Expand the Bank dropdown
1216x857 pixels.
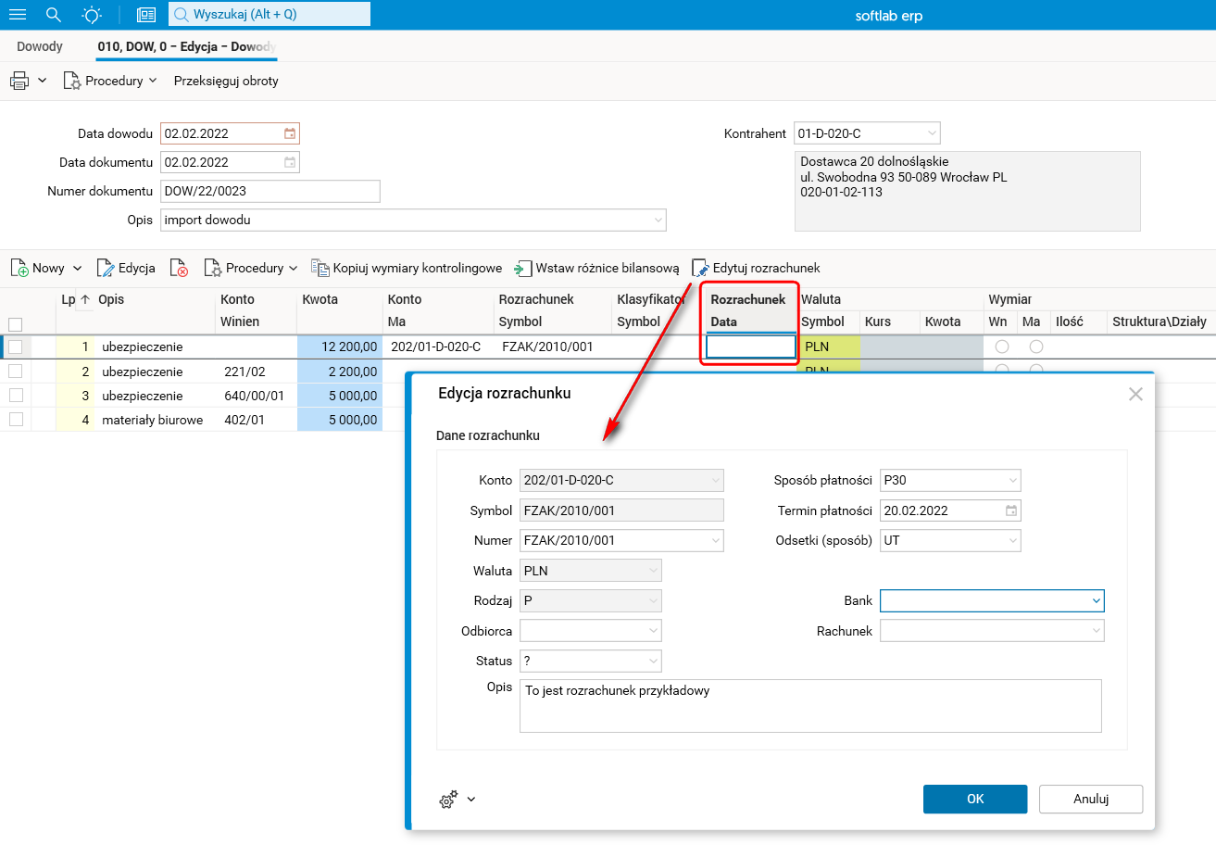tap(1097, 600)
